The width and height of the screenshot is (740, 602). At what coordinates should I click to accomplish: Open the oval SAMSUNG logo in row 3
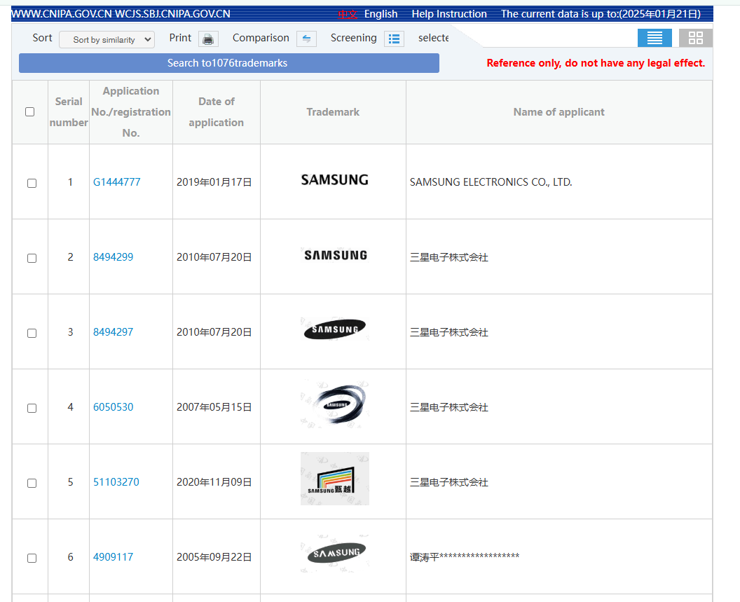(334, 329)
